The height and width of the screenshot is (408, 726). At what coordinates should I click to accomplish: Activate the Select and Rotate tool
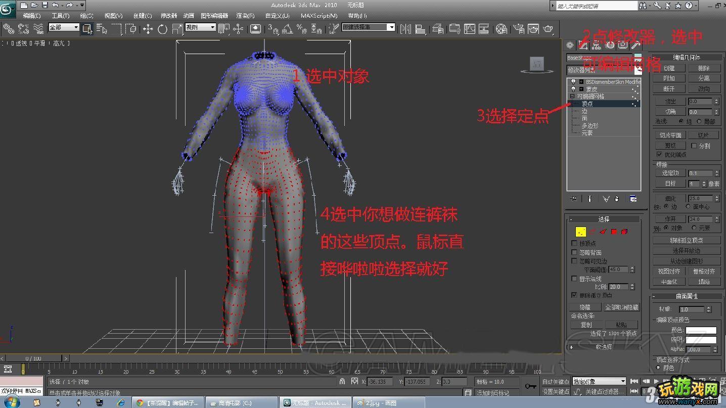pyautogui.click(x=162, y=29)
